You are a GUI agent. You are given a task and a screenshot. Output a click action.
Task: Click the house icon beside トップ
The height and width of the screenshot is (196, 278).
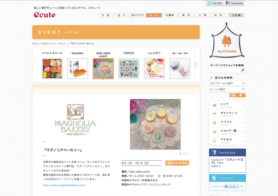coord(215,105)
